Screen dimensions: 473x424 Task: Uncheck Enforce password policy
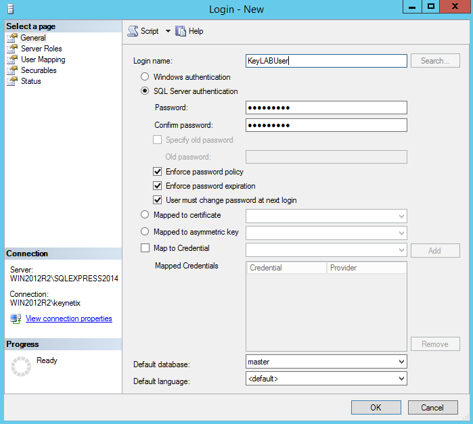tap(158, 172)
